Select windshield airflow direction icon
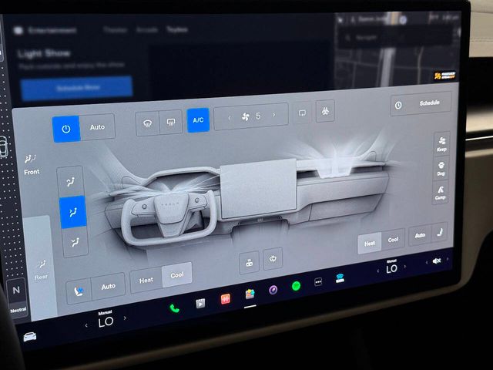Image resolution: width=493 pixels, height=370 pixels. (70, 181)
